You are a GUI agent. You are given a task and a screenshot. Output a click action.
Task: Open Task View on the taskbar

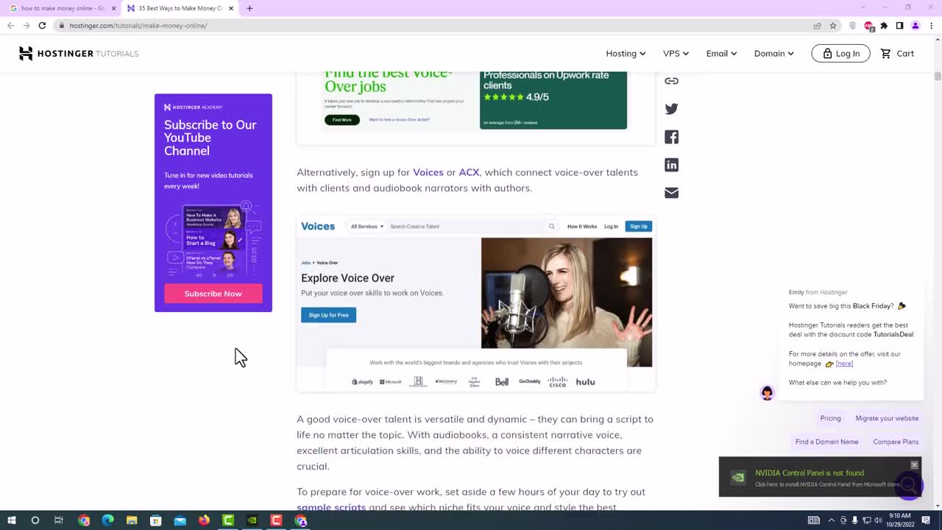tap(59, 520)
